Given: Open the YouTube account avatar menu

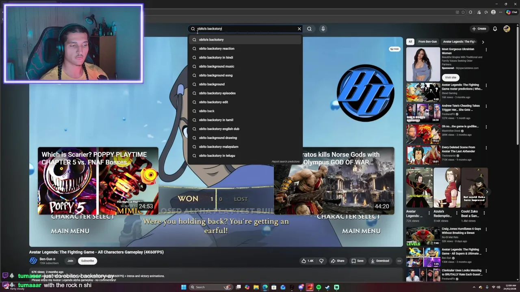Looking at the screenshot, I should 507,29.
